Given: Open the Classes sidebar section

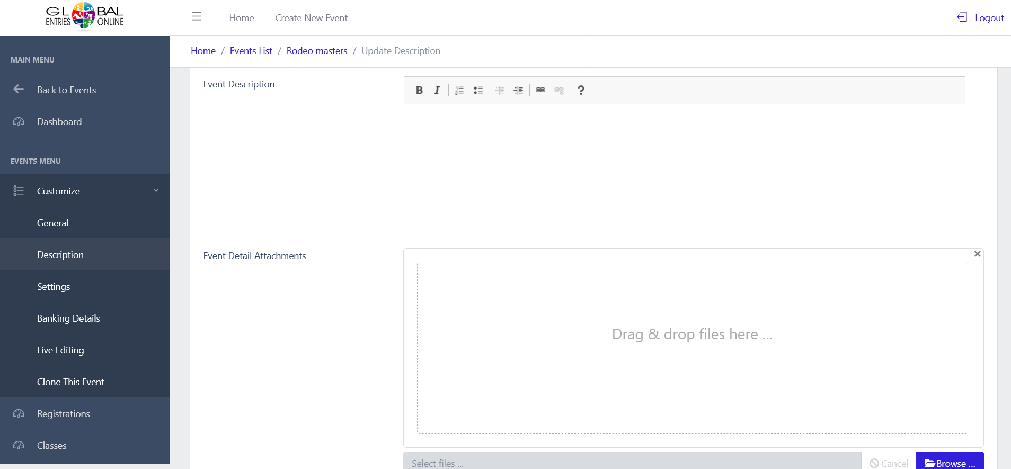Looking at the screenshot, I should [x=51, y=446].
